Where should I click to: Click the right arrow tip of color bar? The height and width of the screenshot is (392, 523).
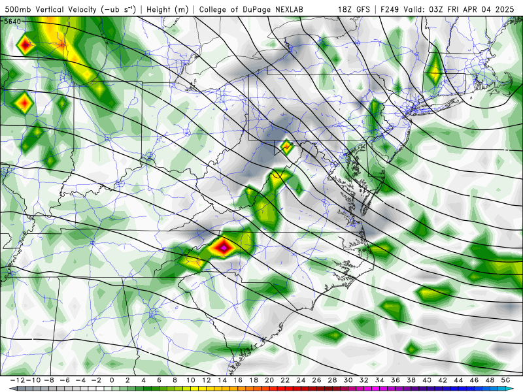[511, 389]
